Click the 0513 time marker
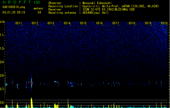Viewport: 170px width, 108px height. tap(51, 23)
